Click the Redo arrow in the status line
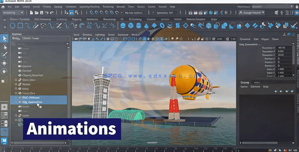299x152 pixels. click(x=52, y=13)
